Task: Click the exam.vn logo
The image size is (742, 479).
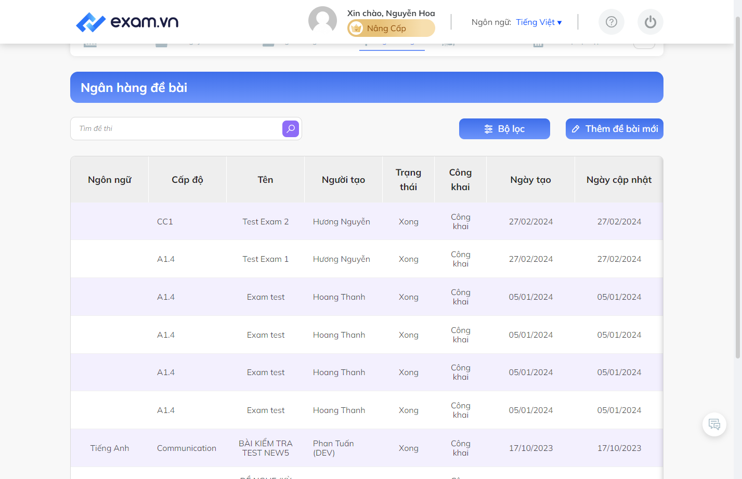Action: (x=127, y=22)
